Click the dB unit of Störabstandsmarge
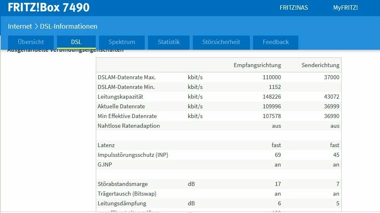Viewport: 380px width, 213px height. [x=191, y=184]
